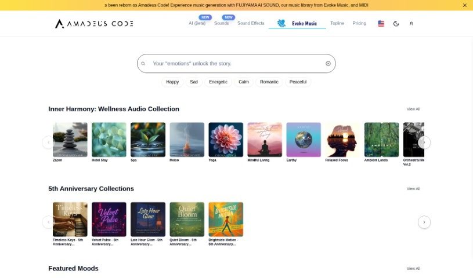Open the Hotel Stay album thumbnail

click(109, 140)
